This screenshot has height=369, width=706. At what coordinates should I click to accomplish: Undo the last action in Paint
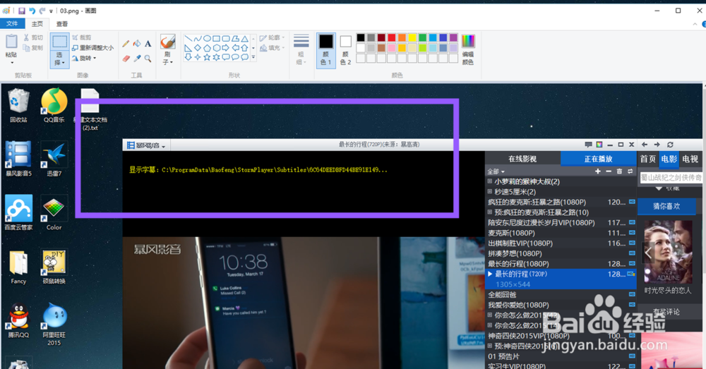[32, 11]
